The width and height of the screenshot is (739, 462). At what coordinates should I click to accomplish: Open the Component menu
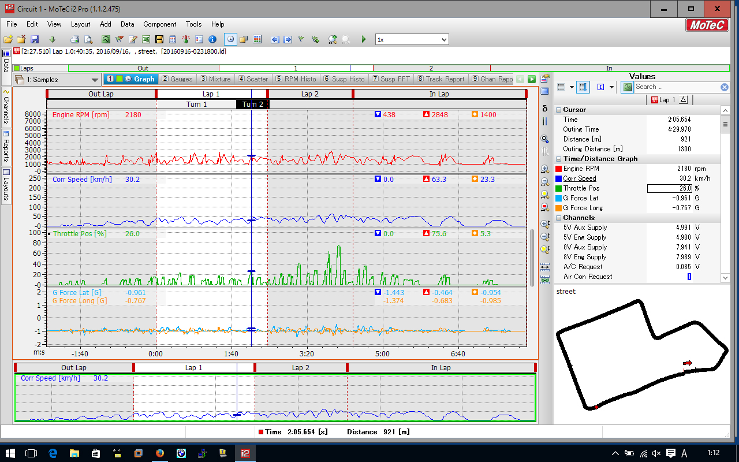[x=160, y=24]
